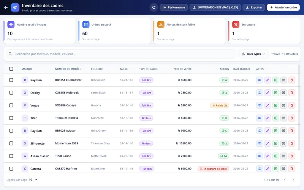Screen dimensions: 304x190
Task: View details of Titan Titanium Rimless
Action: (260, 118)
